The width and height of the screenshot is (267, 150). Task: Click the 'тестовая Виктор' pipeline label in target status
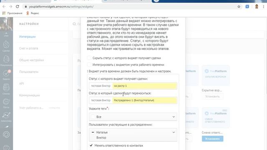click(x=101, y=100)
